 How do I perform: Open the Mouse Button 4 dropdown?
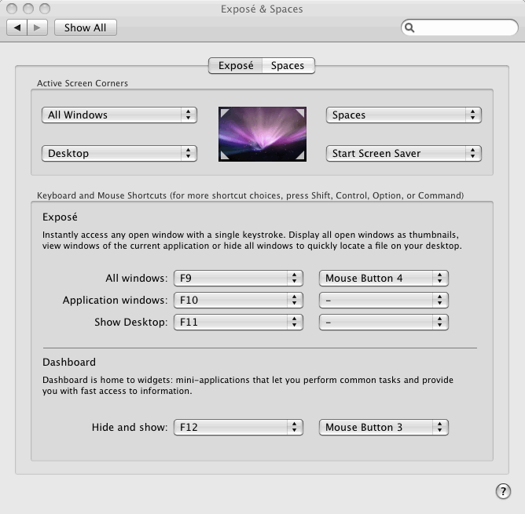click(x=384, y=278)
